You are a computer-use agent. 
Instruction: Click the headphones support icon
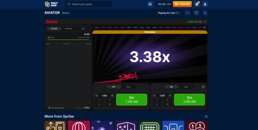(150, 4)
